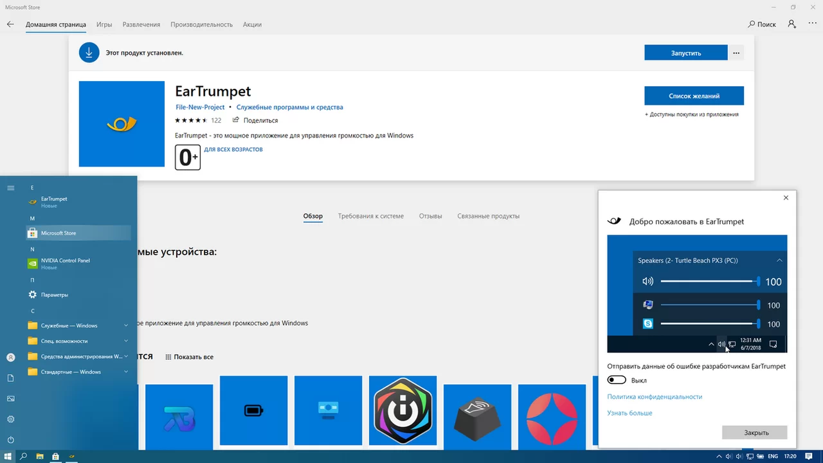Open the related app with red star icon
The image size is (823, 463).
tap(552, 417)
